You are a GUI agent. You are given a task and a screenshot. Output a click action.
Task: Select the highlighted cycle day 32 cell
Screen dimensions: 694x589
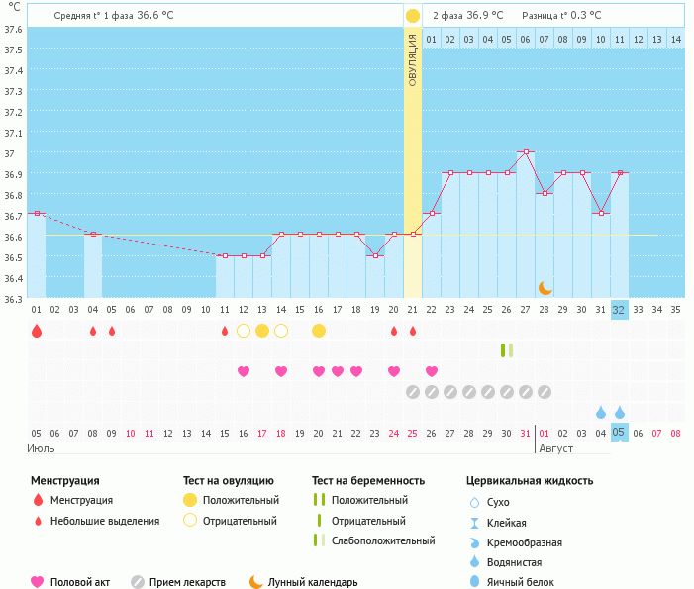point(620,310)
